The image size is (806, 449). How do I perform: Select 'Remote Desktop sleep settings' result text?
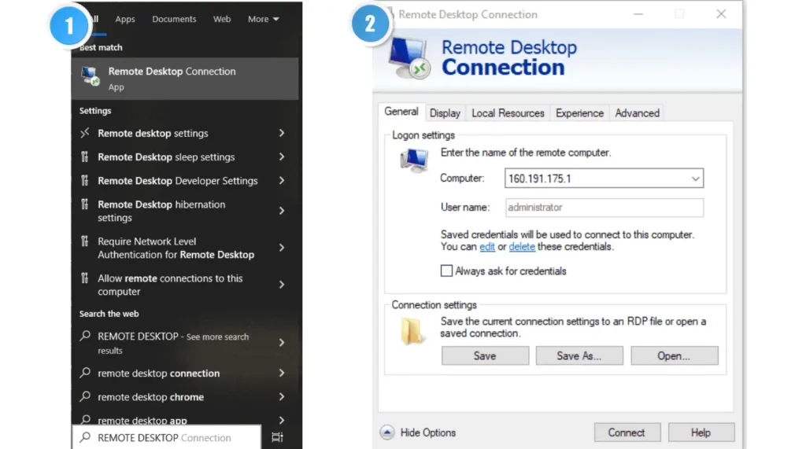point(166,157)
